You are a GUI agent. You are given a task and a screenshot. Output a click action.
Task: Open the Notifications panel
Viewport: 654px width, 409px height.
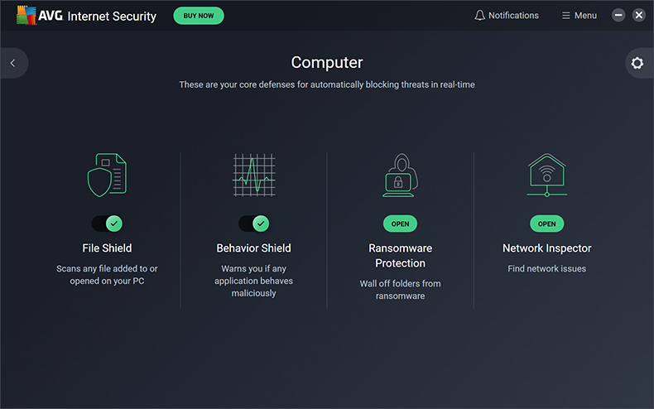tap(507, 16)
